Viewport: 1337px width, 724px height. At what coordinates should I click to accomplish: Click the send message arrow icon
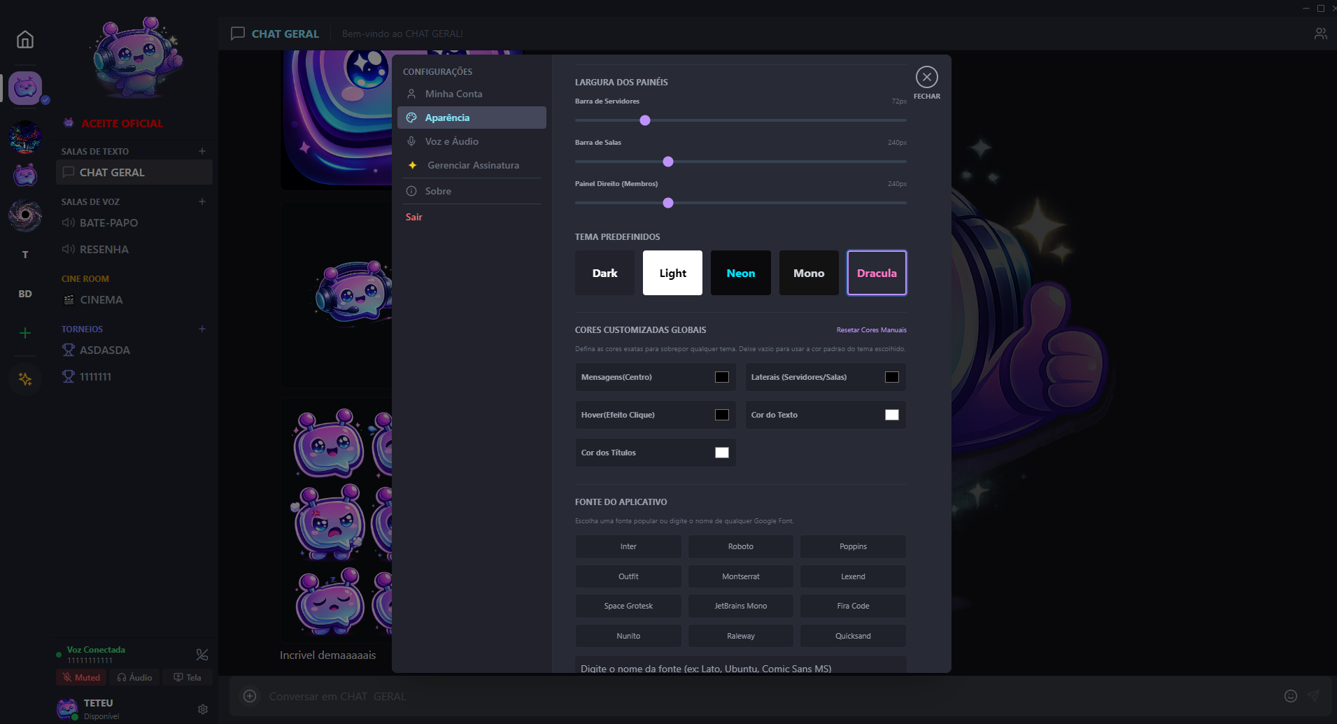pyautogui.click(x=1313, y=696)
